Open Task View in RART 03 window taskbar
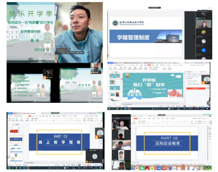The image size is (218, 172). [13, 168]
